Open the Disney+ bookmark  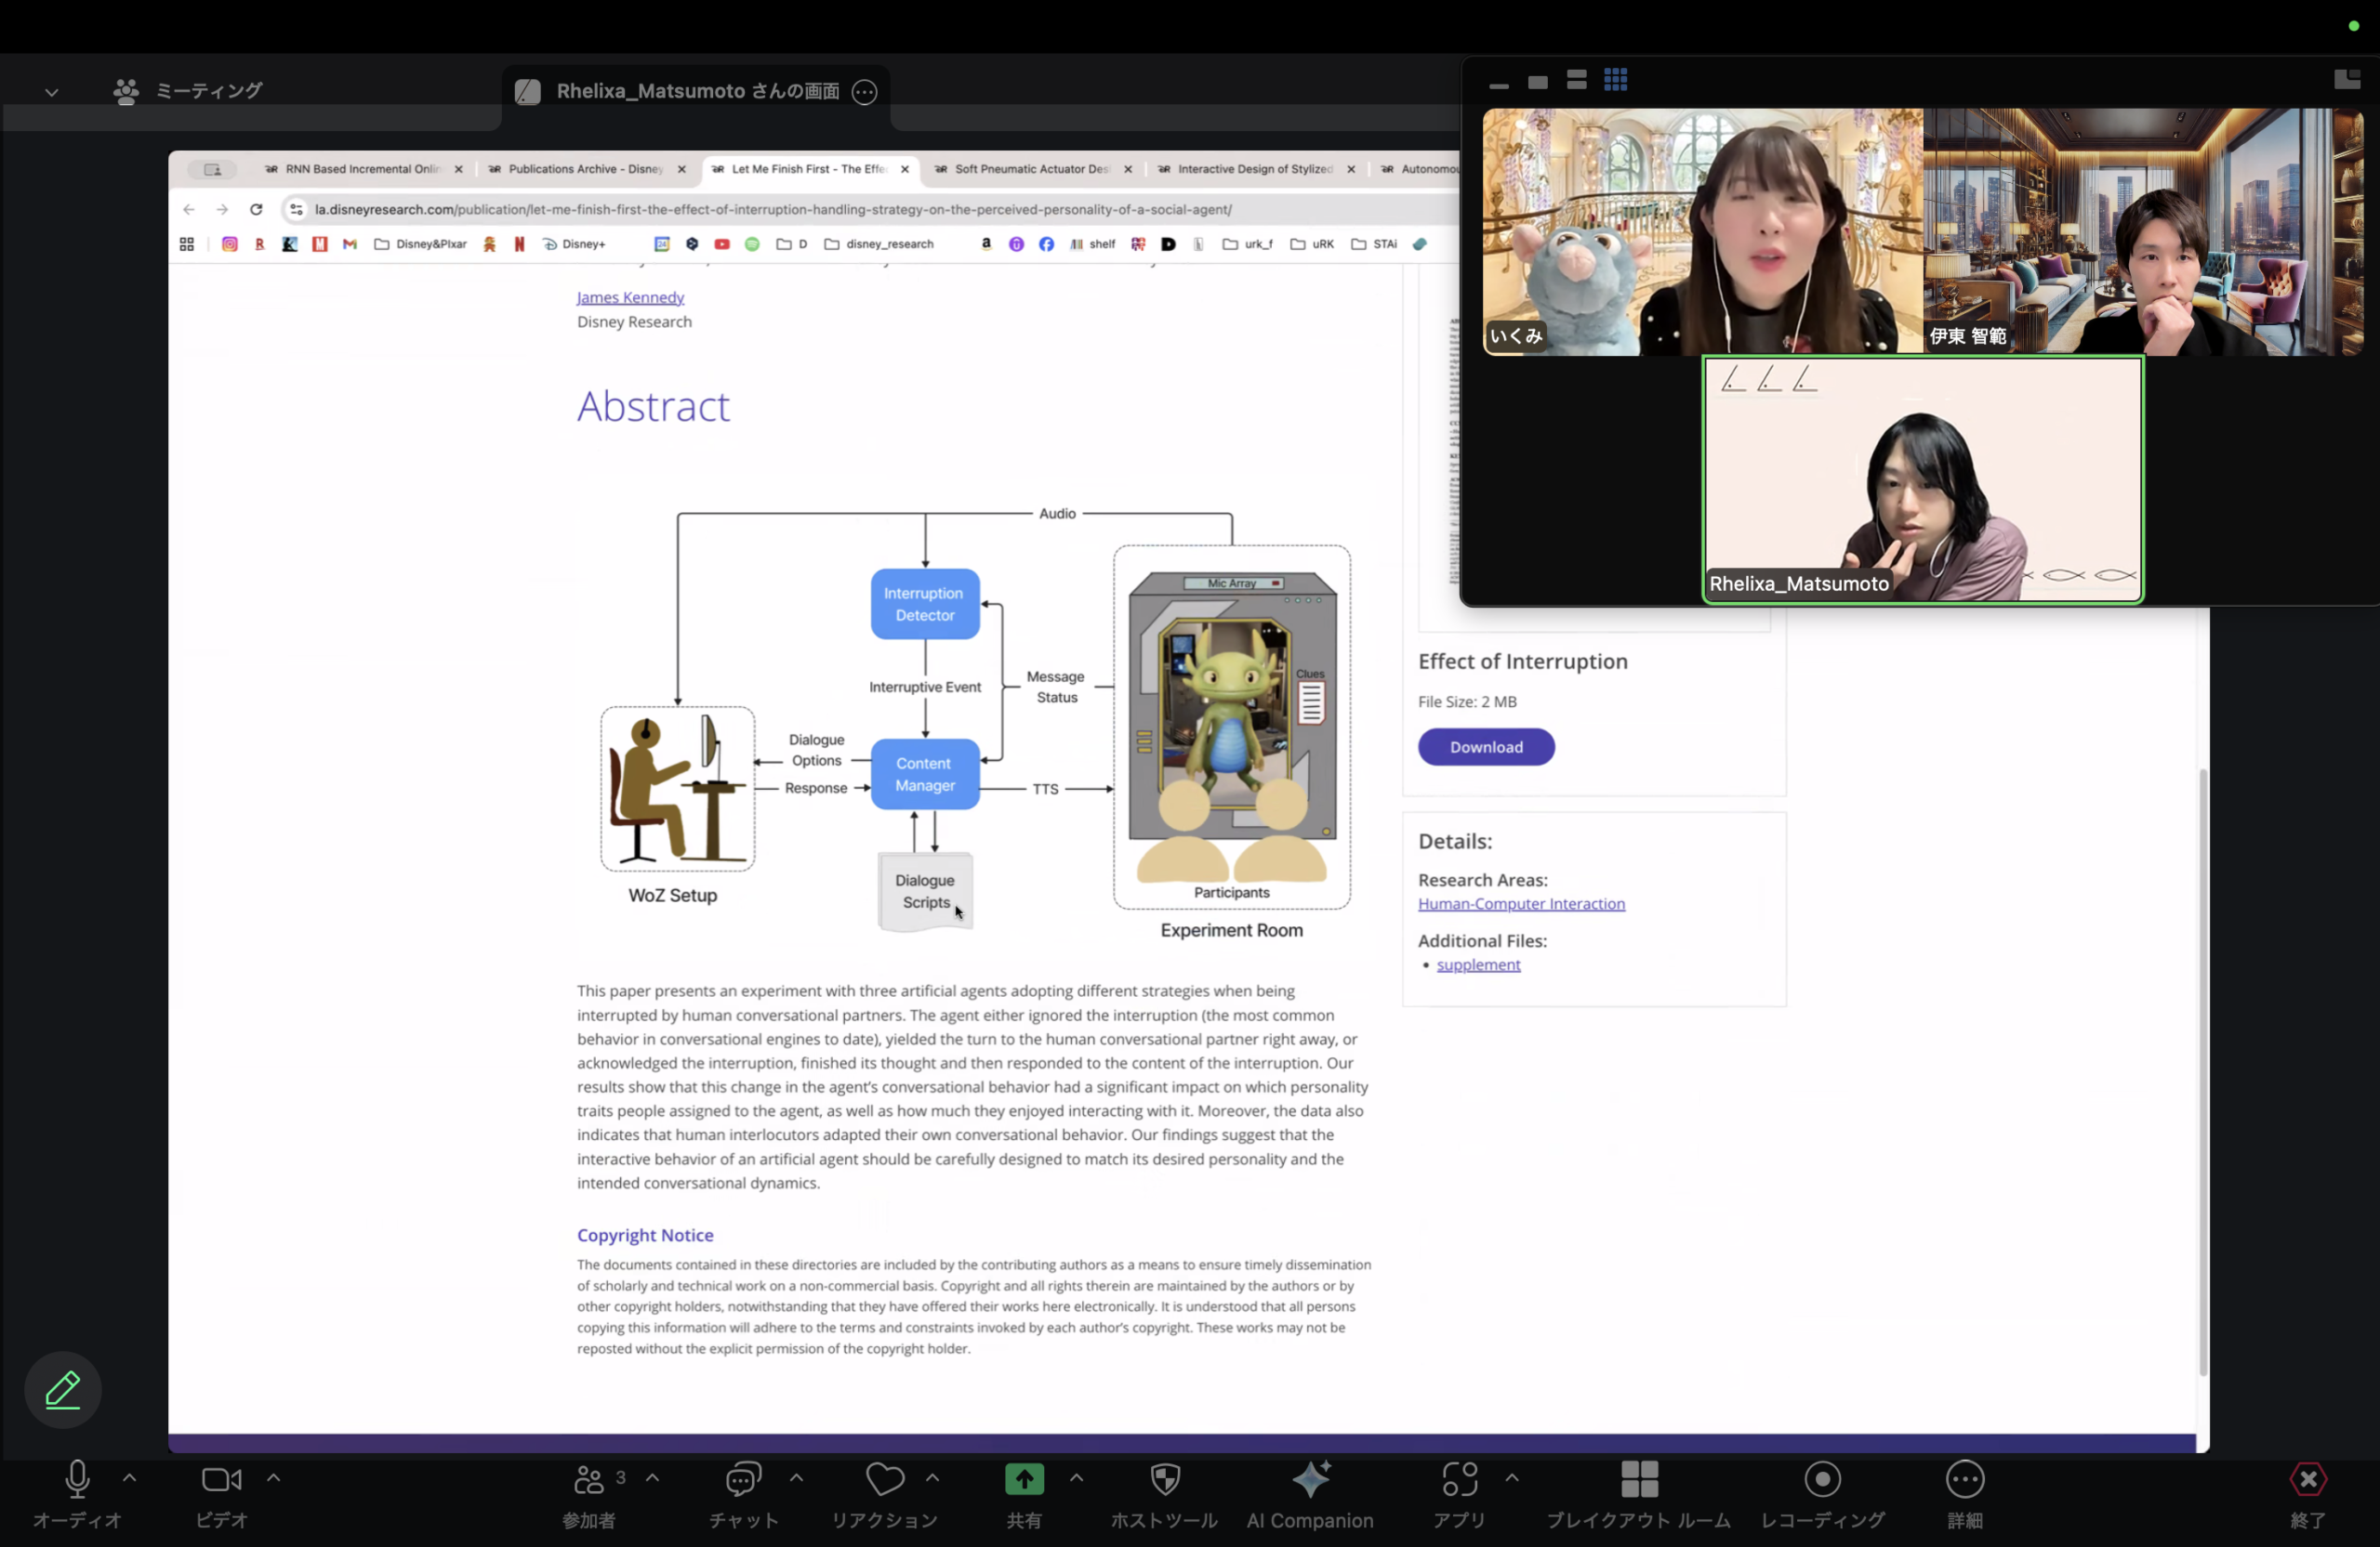pyautogui.click(x=574, y=243)
